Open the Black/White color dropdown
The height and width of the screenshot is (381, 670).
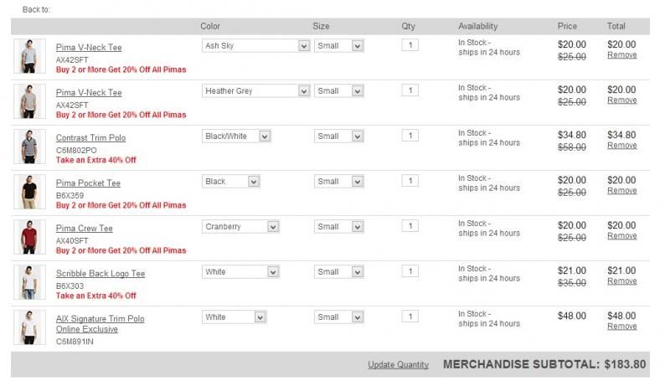point(236,136)
